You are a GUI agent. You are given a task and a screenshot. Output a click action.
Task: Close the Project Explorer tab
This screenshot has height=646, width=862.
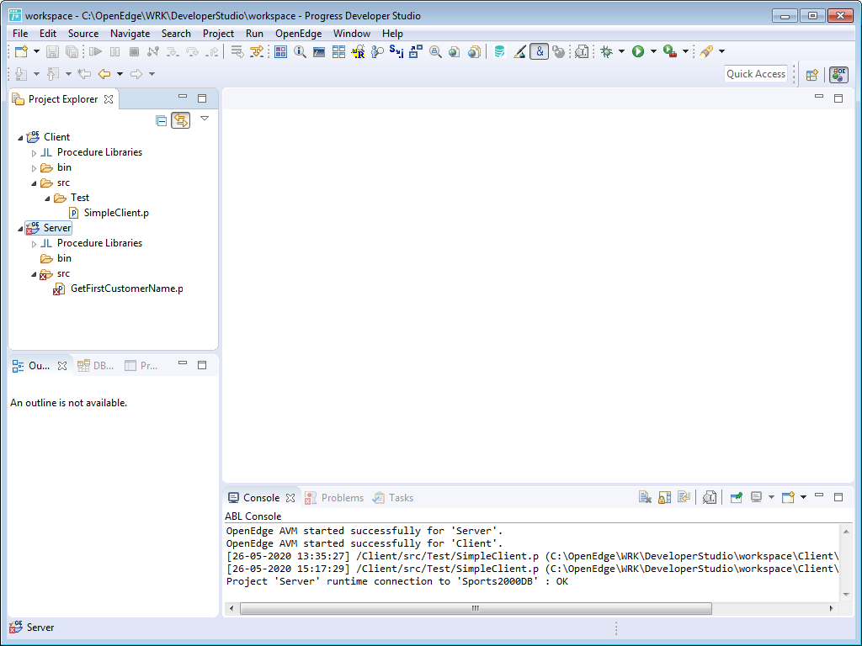(x=109, y=99)
